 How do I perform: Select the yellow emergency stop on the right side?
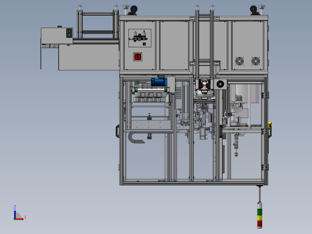tap(269, 125)
